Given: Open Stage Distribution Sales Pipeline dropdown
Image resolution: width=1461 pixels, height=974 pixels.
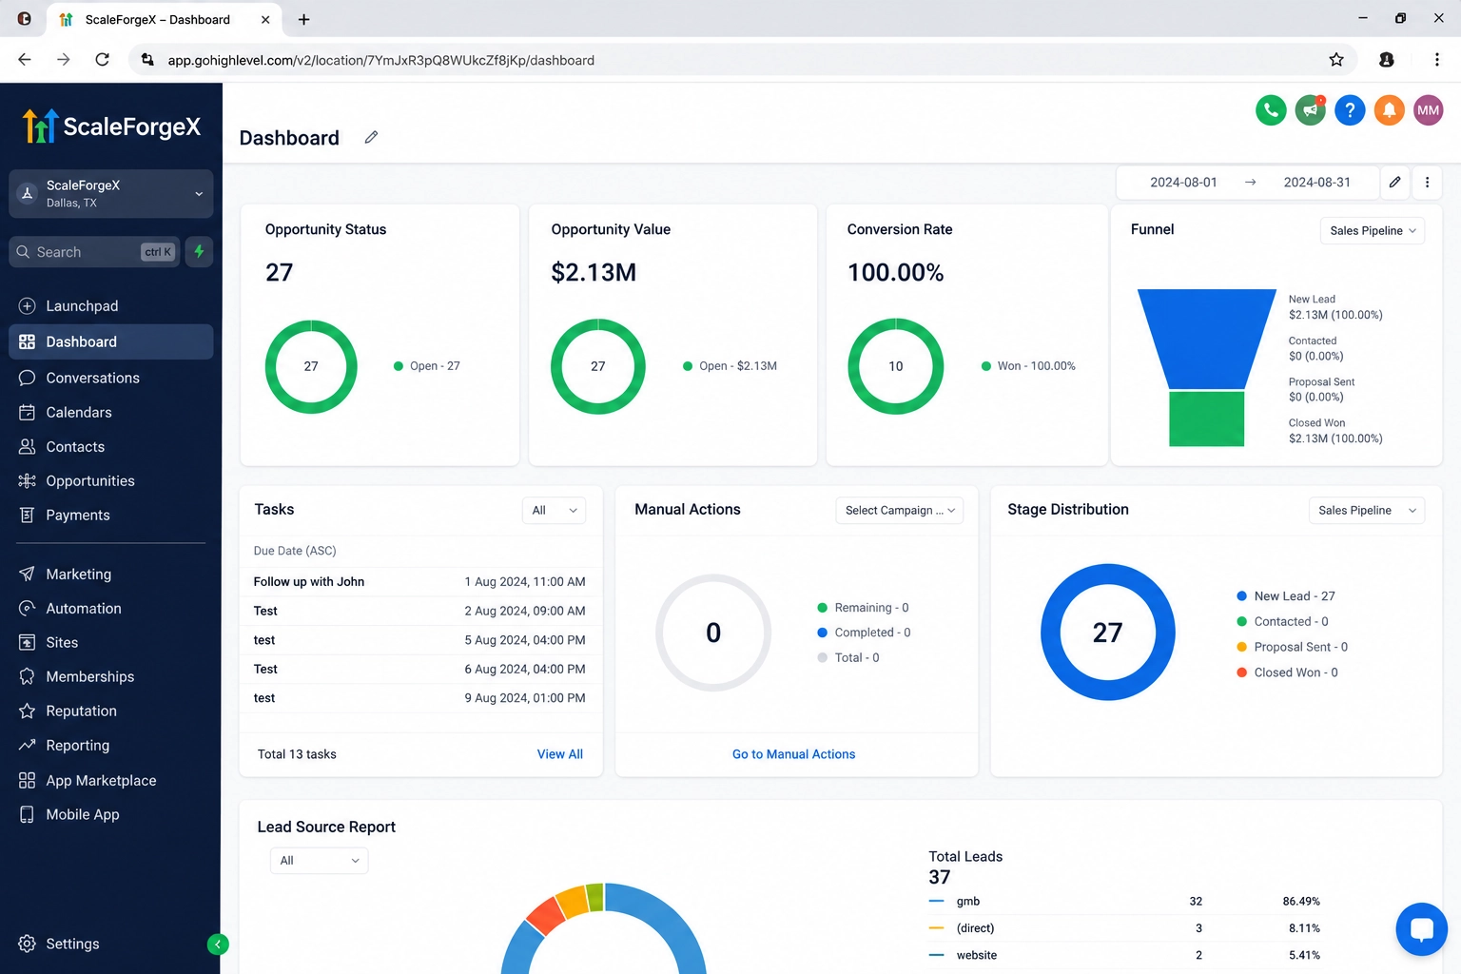Looking at the screenshot, I should coord(1366,510).
